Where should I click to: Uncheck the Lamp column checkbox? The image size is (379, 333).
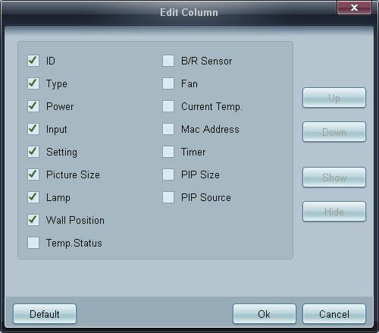33,197
